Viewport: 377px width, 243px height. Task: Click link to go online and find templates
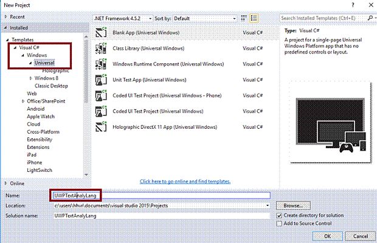[185, 182]
